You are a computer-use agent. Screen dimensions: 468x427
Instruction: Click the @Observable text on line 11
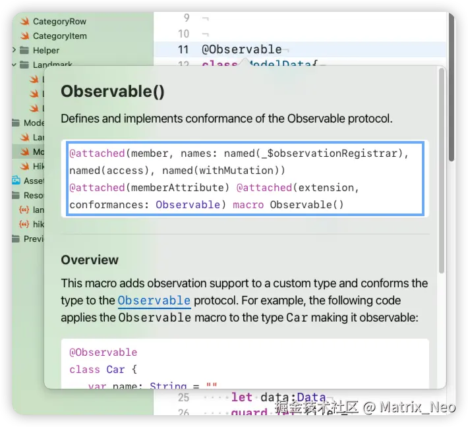click(242, 49)
